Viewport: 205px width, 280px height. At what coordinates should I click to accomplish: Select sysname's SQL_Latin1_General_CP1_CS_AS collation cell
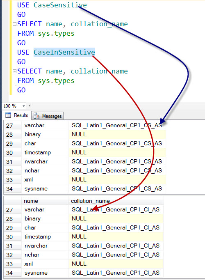(x=117, y=188)
